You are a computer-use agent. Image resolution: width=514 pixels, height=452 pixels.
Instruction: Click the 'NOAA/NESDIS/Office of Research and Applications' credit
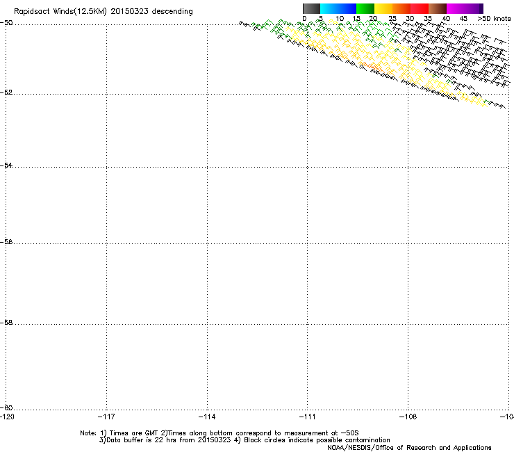point(409,448)
